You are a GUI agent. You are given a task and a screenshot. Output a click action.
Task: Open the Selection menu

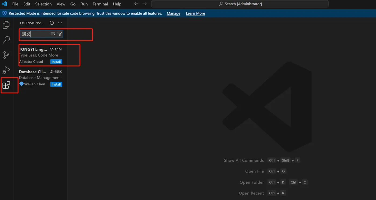(x=43, y=4)
